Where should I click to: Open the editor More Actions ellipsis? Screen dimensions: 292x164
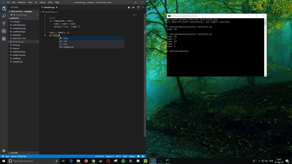coord(143,7)
